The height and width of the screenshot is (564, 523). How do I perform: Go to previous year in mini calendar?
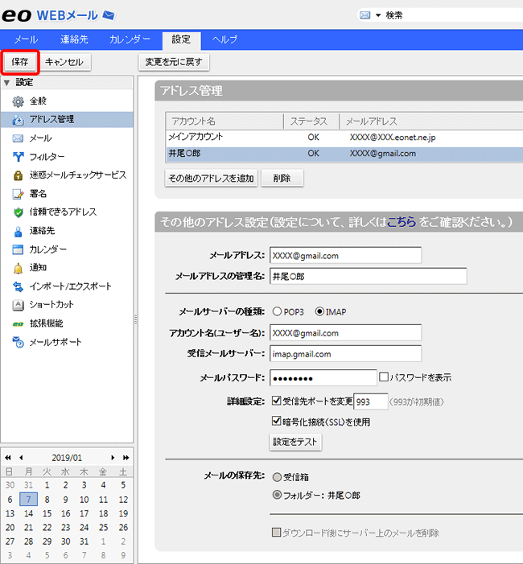click(x=8, y=458)
